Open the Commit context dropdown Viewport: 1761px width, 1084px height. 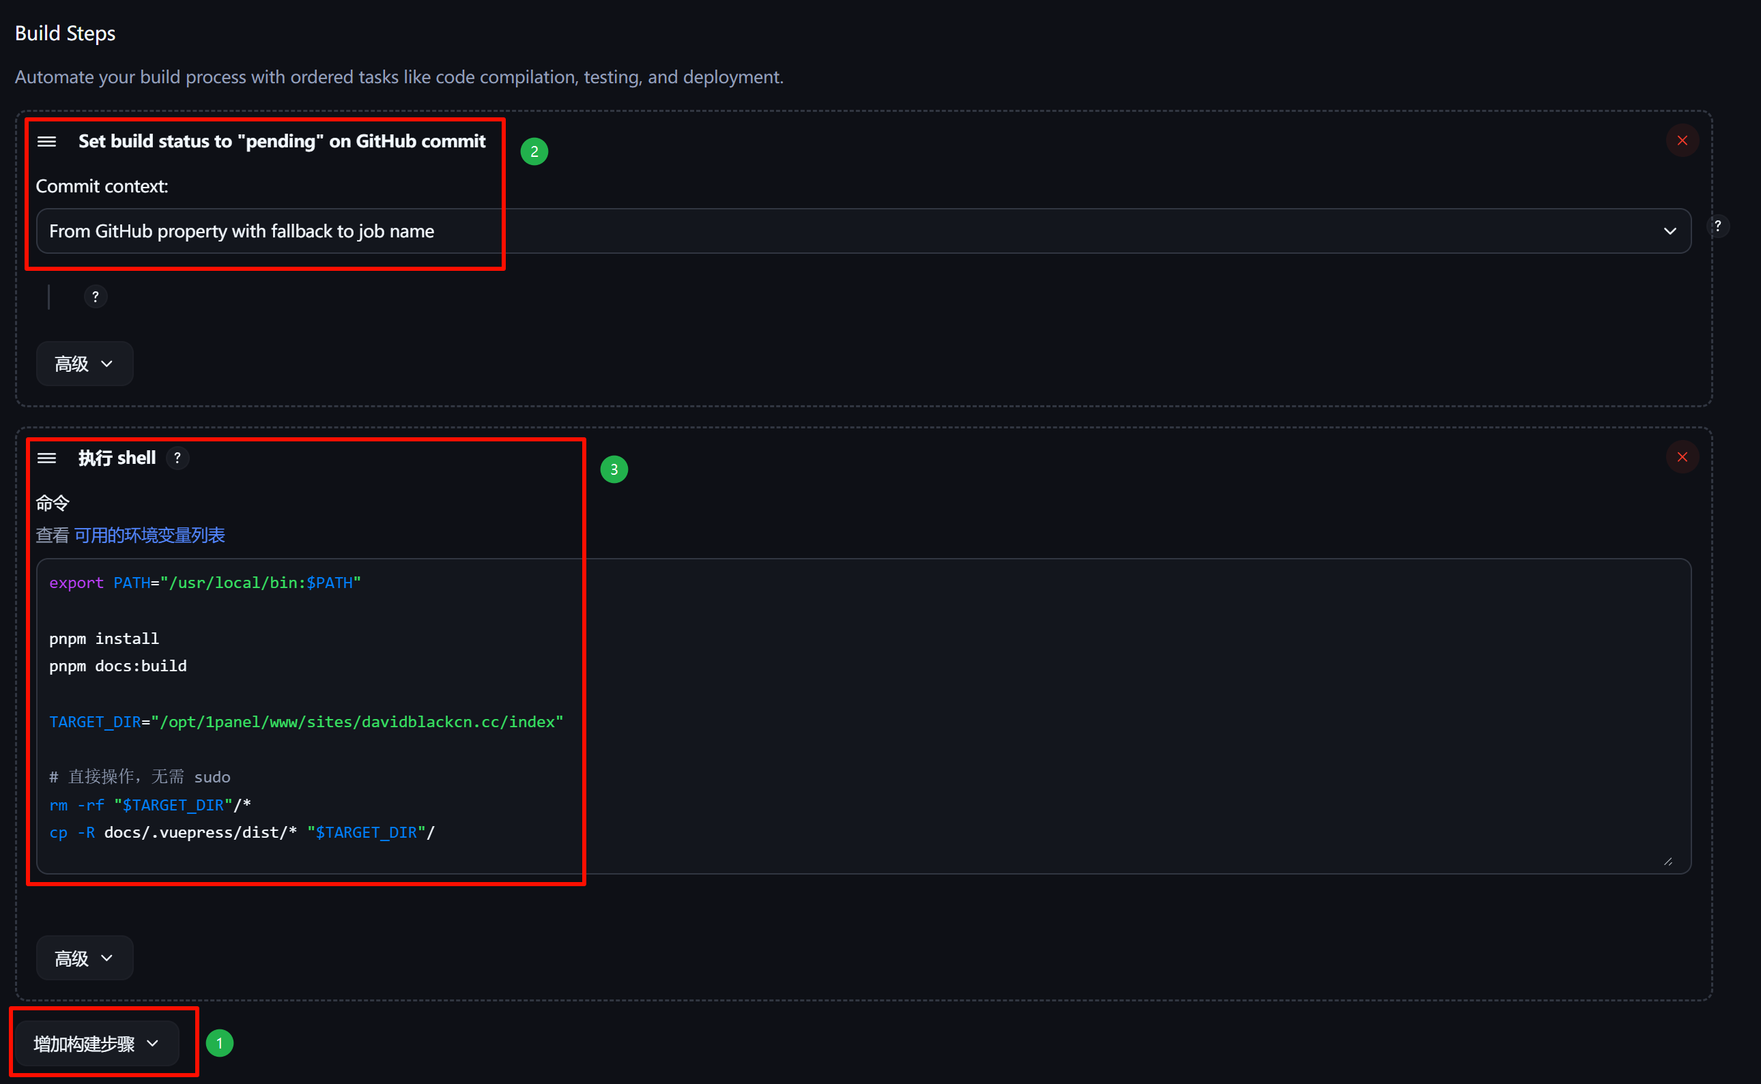(x=863, y=231)
